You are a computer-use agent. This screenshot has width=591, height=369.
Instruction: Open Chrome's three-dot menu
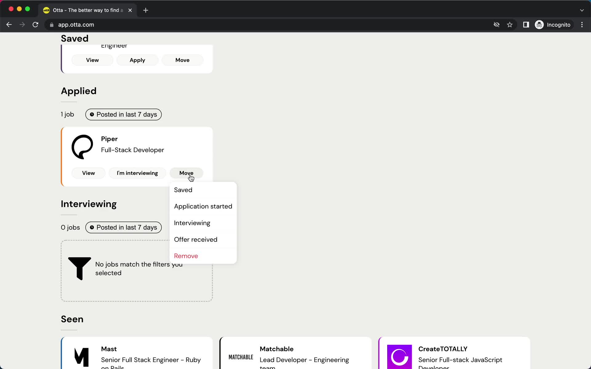(x=582, y=25)
